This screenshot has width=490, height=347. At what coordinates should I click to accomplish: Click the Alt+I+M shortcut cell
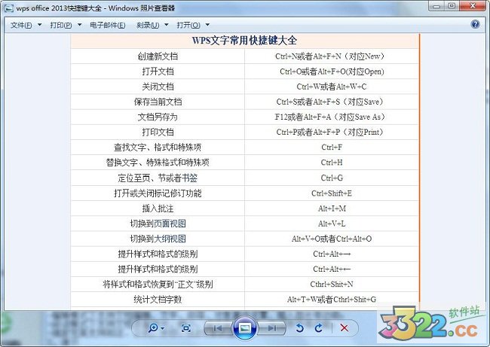(x=332, y=209)
